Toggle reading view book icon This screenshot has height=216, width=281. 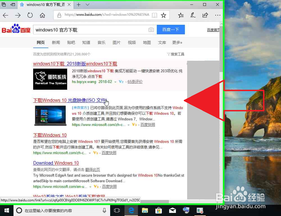tap(154, 15)
